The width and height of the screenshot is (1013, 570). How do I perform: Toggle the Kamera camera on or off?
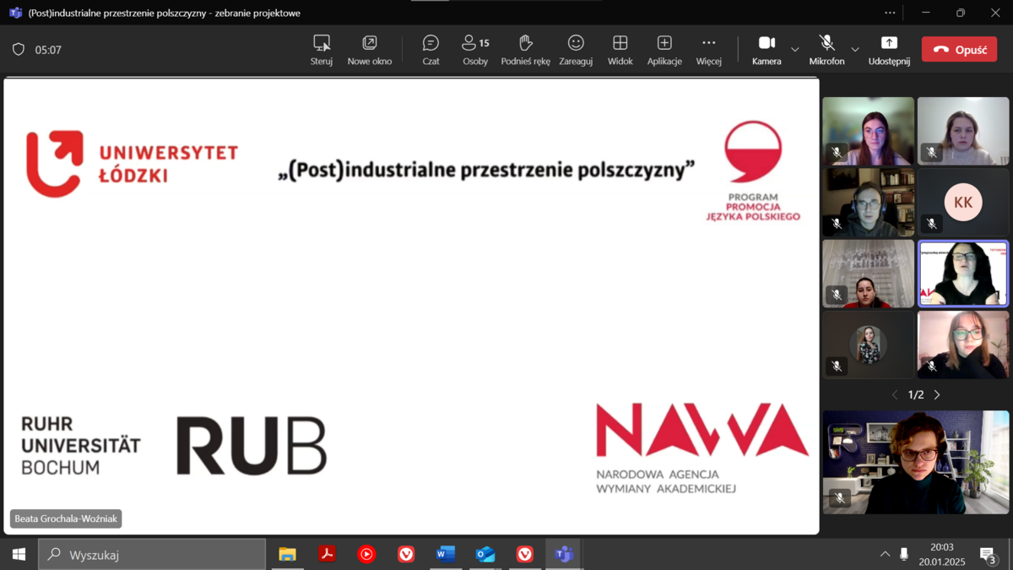click(767, 50)
